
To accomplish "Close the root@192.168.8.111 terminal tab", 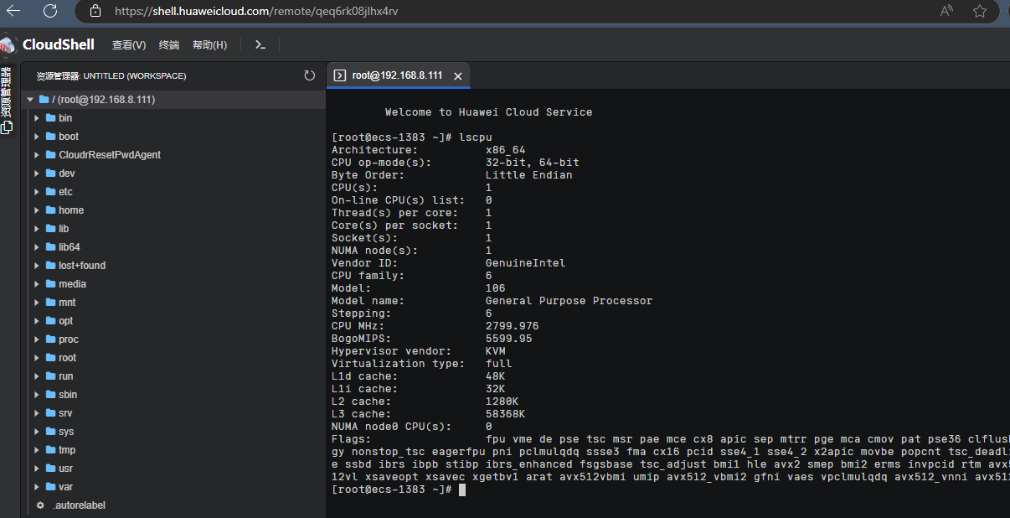I will click(458, 76).
